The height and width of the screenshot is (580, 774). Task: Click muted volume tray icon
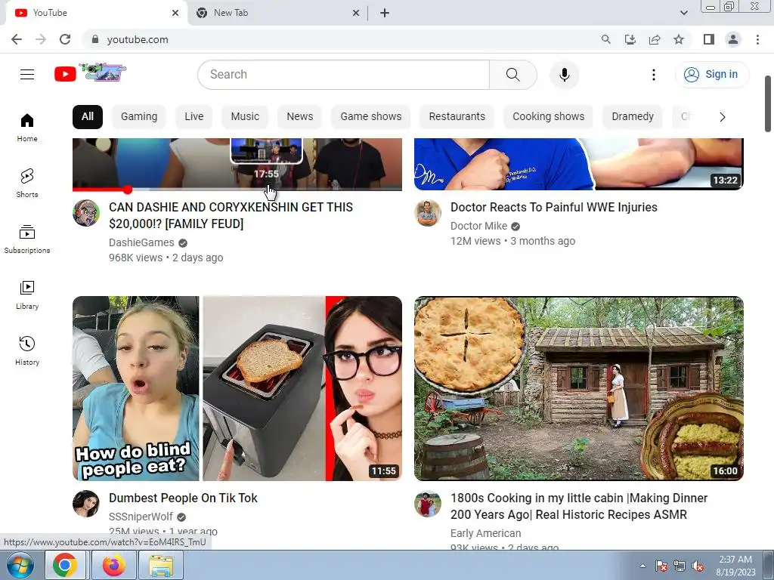698,566
